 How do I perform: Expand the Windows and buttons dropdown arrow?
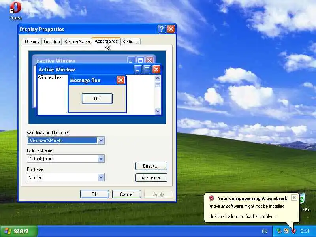(101, 141)
